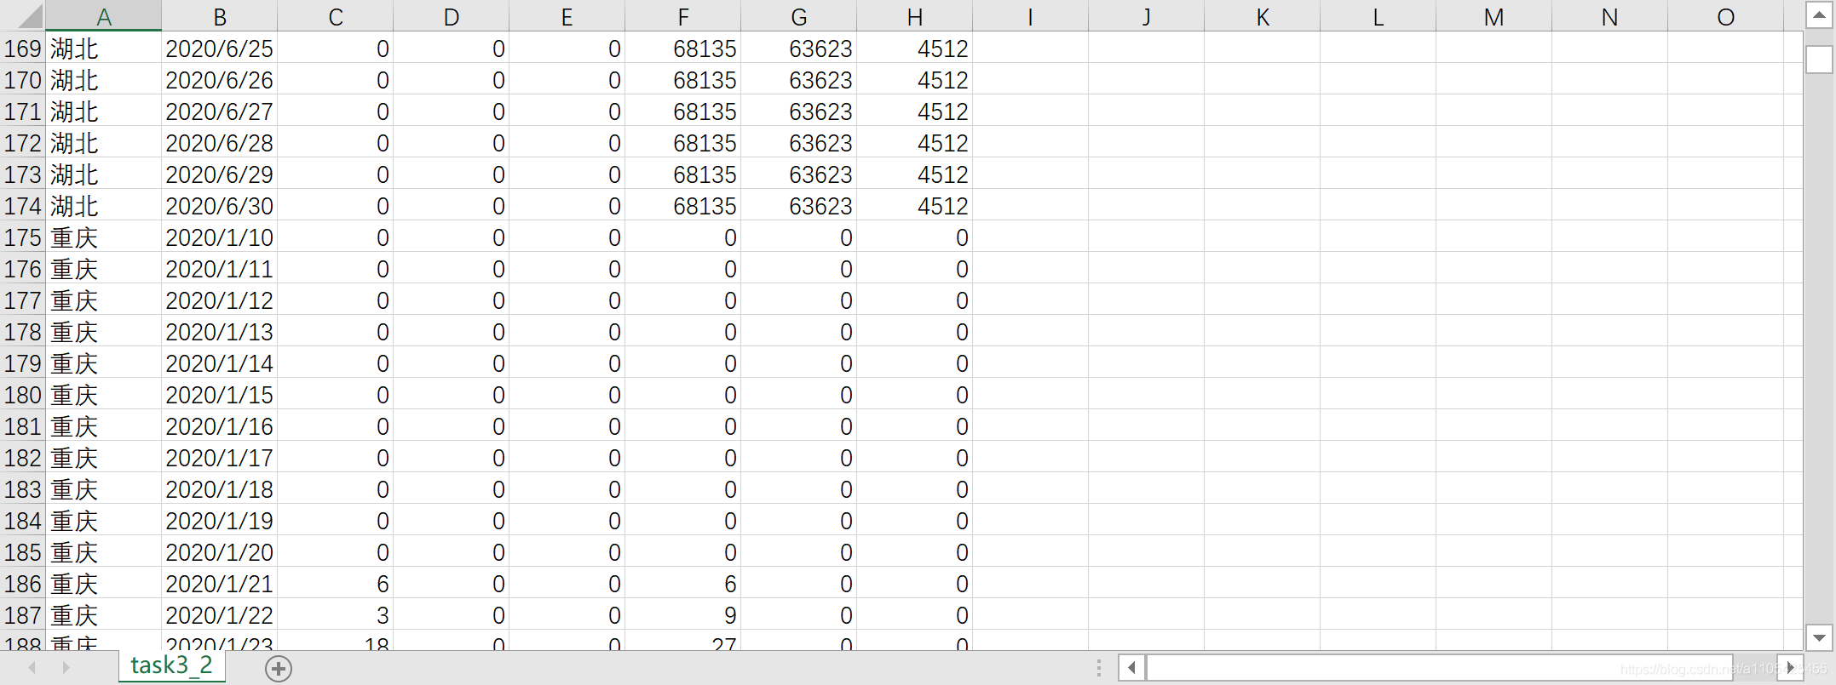Click value 6 in column C row 186
1836x685 pixels.
336,584
